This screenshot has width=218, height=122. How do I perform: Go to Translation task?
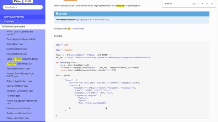[x=15, y=44]
